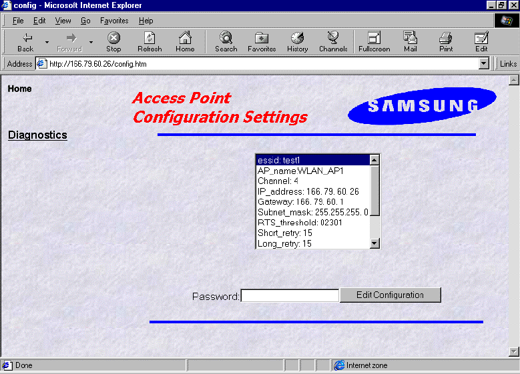Viewport: 520px width, 374px height.
Task: Open the Search toolbar icon
Action: pyautogui.click(x=226, y=42)
